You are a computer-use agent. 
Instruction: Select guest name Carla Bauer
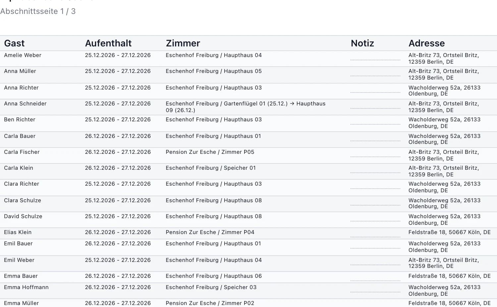20,136
